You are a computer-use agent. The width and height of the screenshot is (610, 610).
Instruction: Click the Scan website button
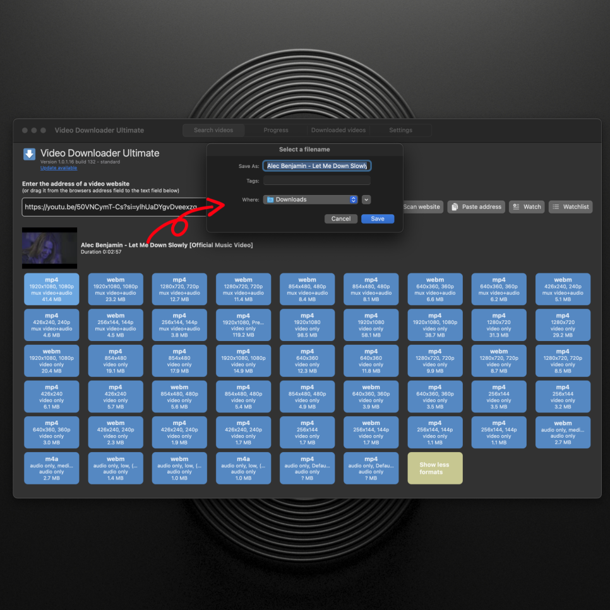click(421, 207)
